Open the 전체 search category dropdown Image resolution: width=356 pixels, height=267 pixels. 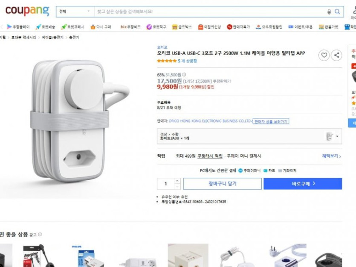click(75, 12)
